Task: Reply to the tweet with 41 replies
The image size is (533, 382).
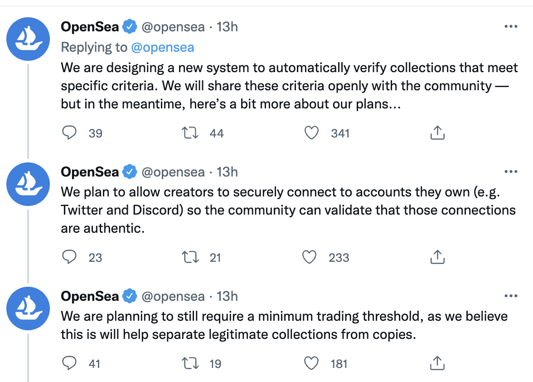Action: tap(69, 363)
